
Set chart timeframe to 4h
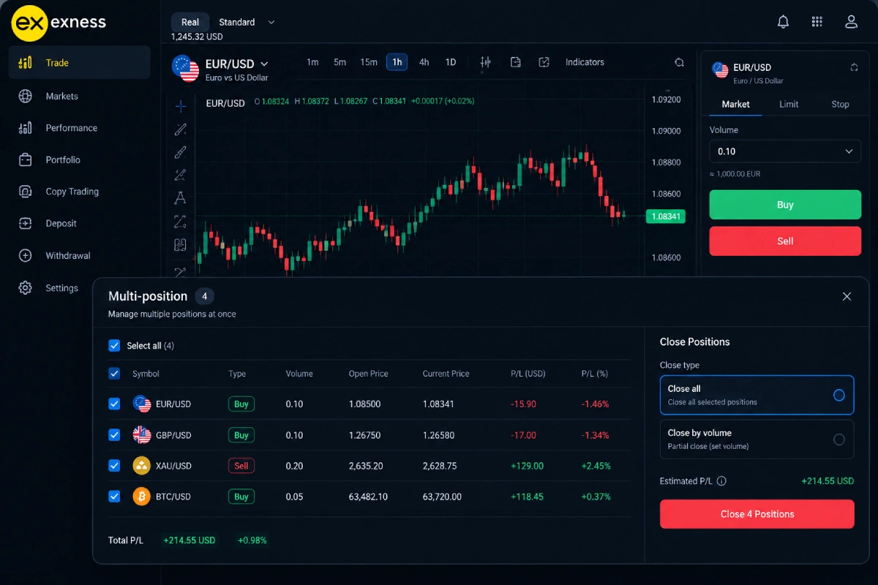click(424, 62)
